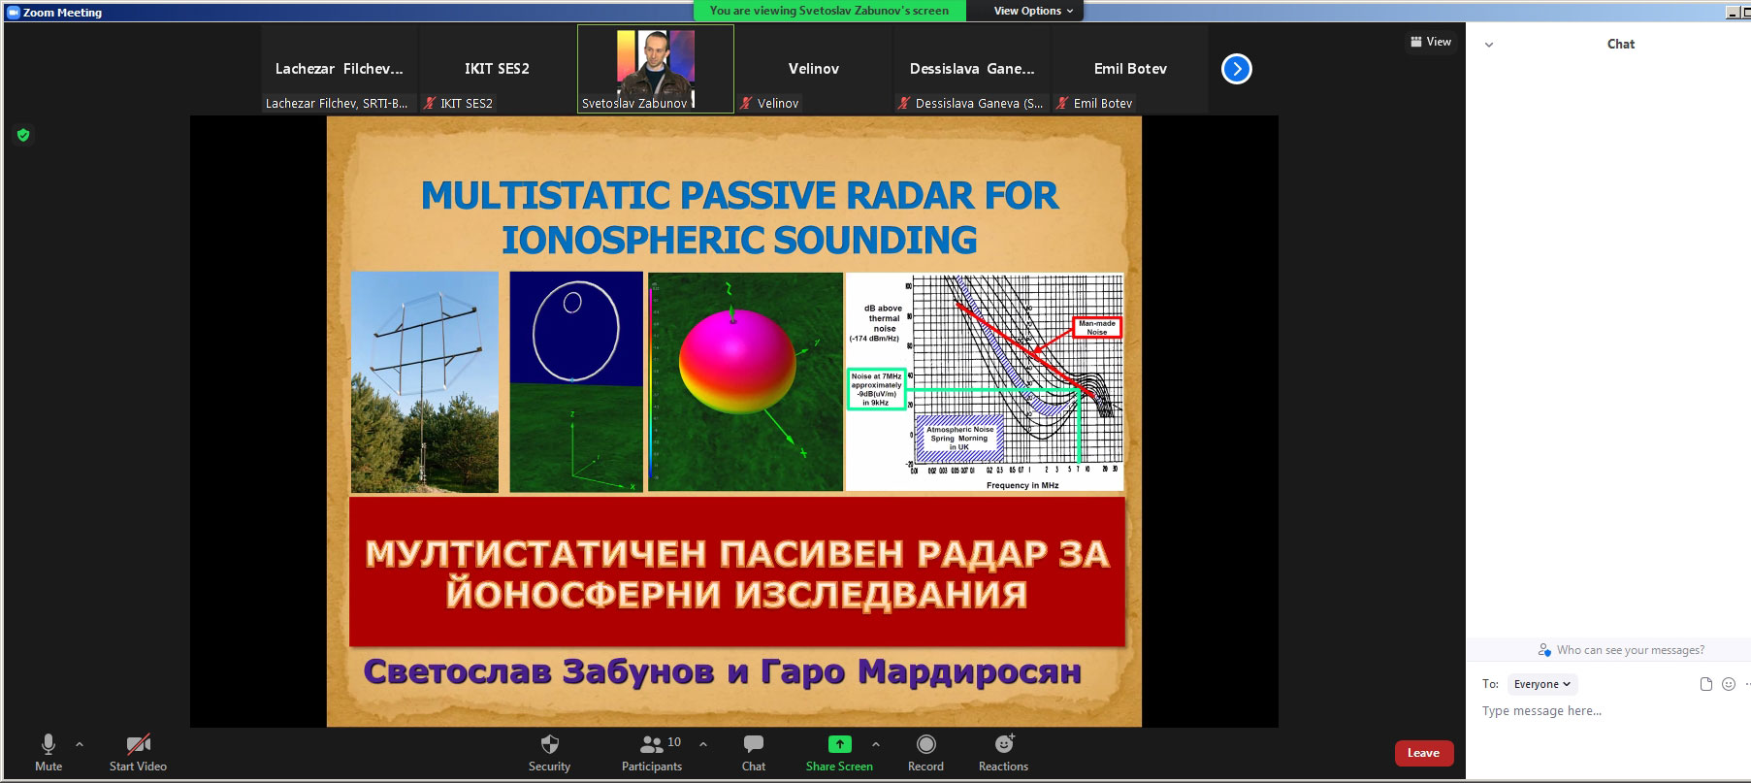Expand options arrow beside Participants
Viewport: 1751px width, 783px height.
click(703, 744)
